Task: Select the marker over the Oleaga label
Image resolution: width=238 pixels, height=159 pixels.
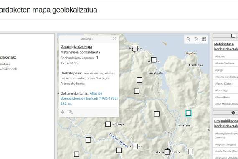Action: 108,124
